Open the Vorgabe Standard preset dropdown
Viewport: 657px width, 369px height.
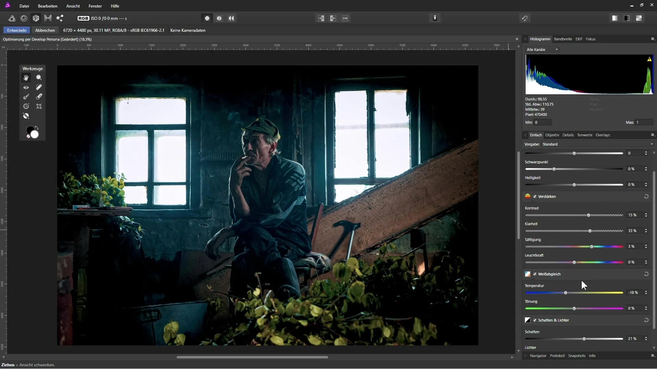click(597, 144)
